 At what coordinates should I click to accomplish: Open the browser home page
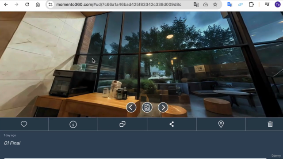pyautogui.click(x=38, y=4)
